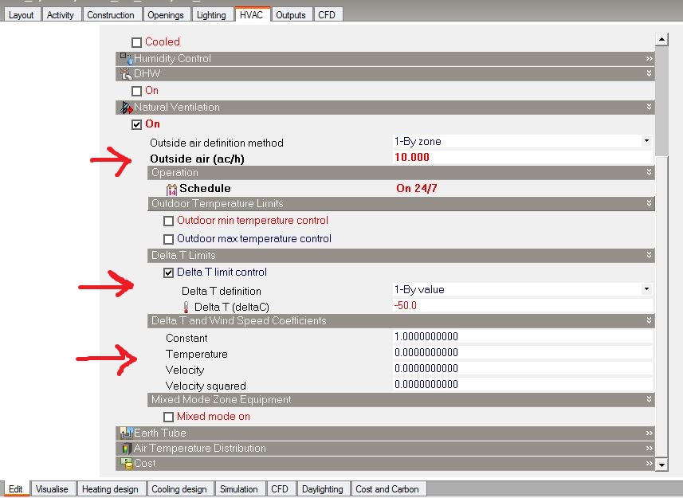
Task: Click the Constant coefficient field
Action: tap(522, 336)
